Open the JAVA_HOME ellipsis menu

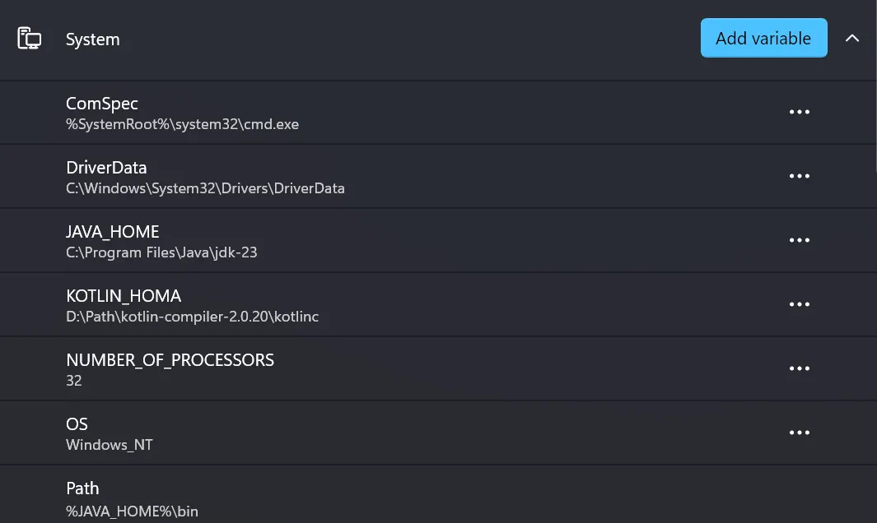[799, 240]
